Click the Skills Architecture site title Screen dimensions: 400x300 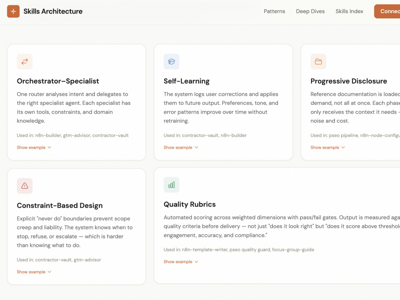(53, 11)
